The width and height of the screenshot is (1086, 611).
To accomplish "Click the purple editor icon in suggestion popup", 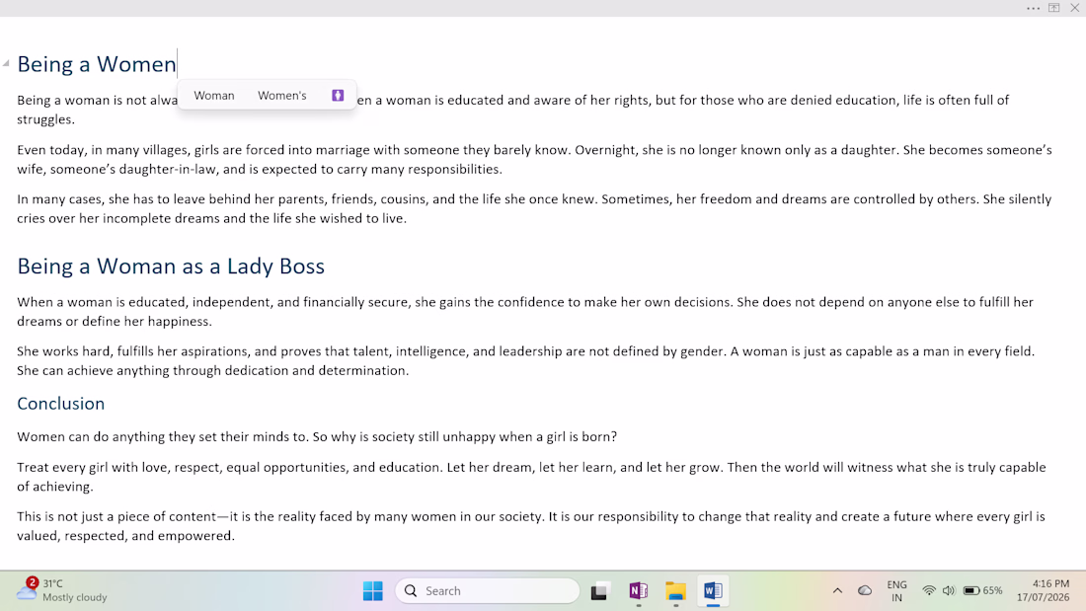I will point(338,96).
